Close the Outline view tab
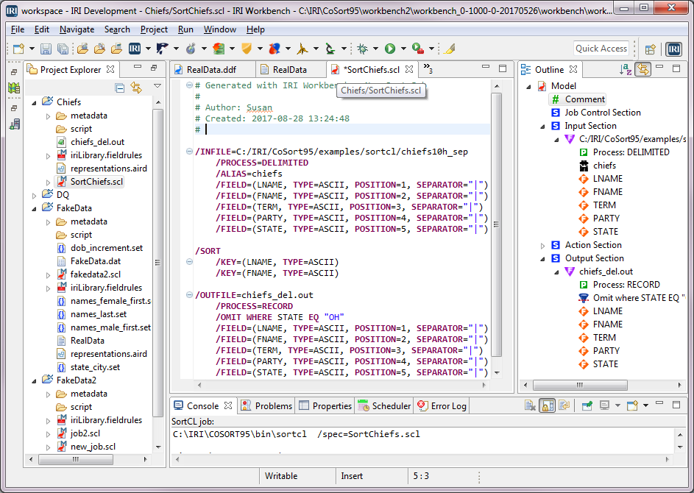Viewport: 694px width, 493px height. coord(573,69)
